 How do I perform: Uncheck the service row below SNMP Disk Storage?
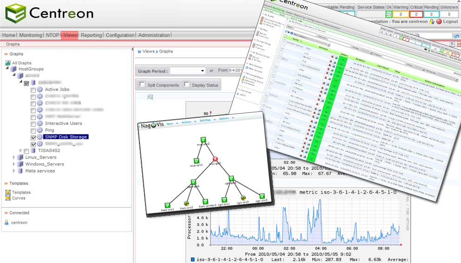pos(33,144)
